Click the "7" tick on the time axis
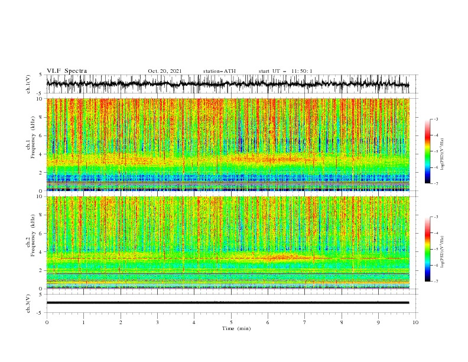 point(305,322)
